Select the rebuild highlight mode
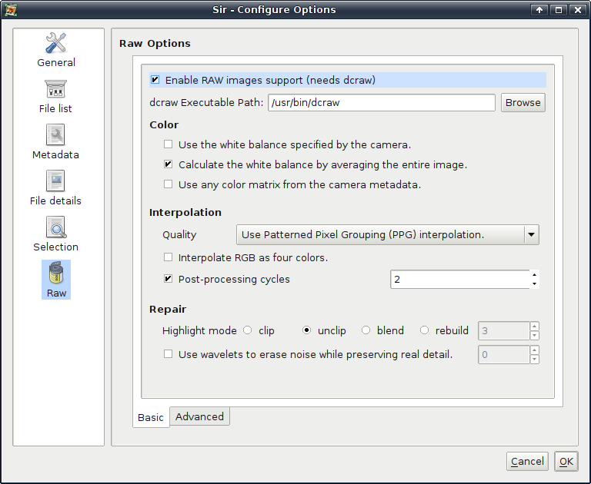Screen dimensions: 591x484 pos(425,330)
